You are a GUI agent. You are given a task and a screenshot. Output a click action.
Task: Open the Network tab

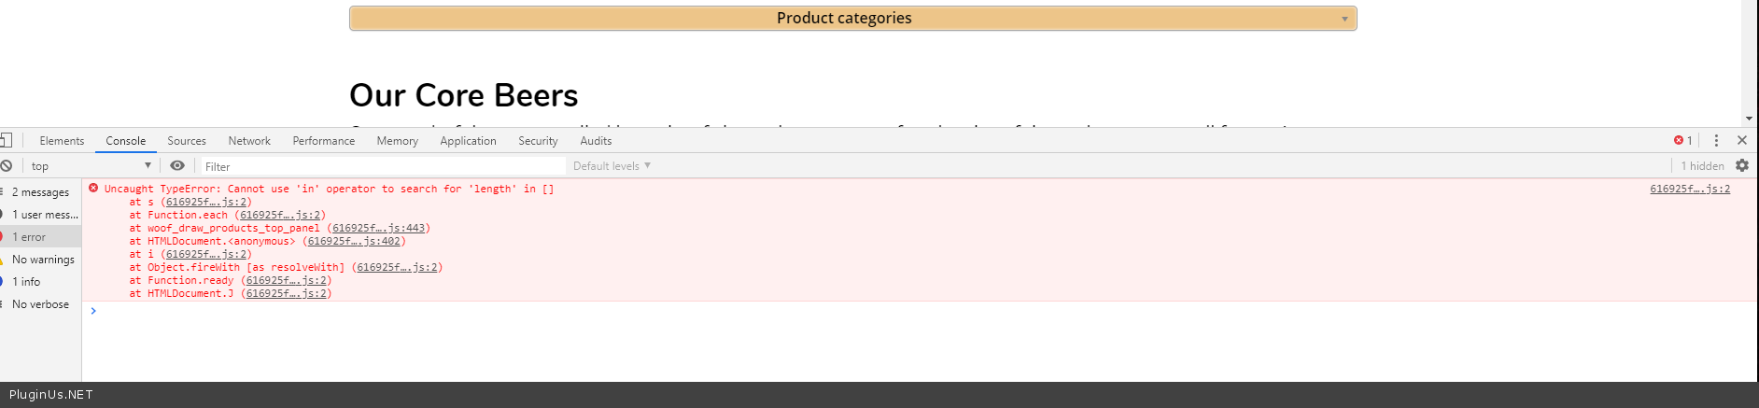pyautogui.click(x=249, y=141)
